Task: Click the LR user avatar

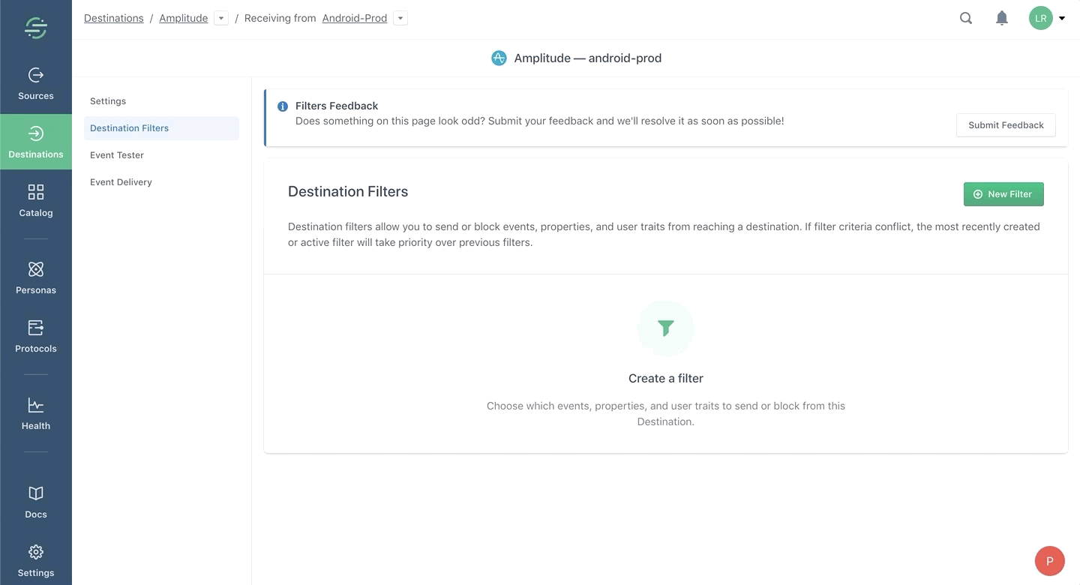Action: click(1041, 18)
